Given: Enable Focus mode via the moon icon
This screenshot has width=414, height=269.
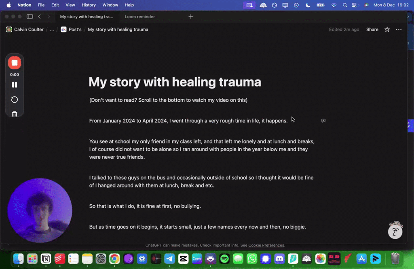Looking at the screenshot, I should [308, 5].
